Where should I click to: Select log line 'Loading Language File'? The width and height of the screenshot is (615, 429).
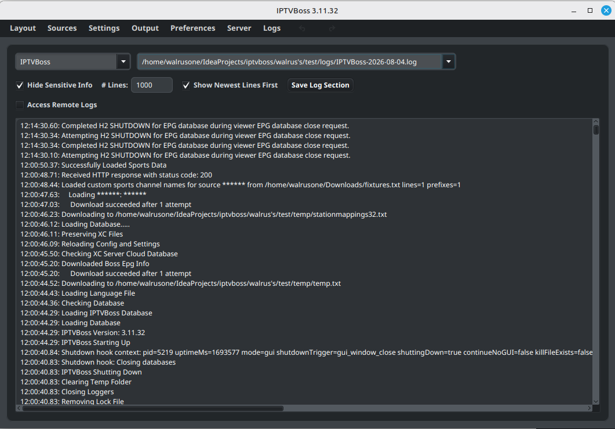pos(78,293)
